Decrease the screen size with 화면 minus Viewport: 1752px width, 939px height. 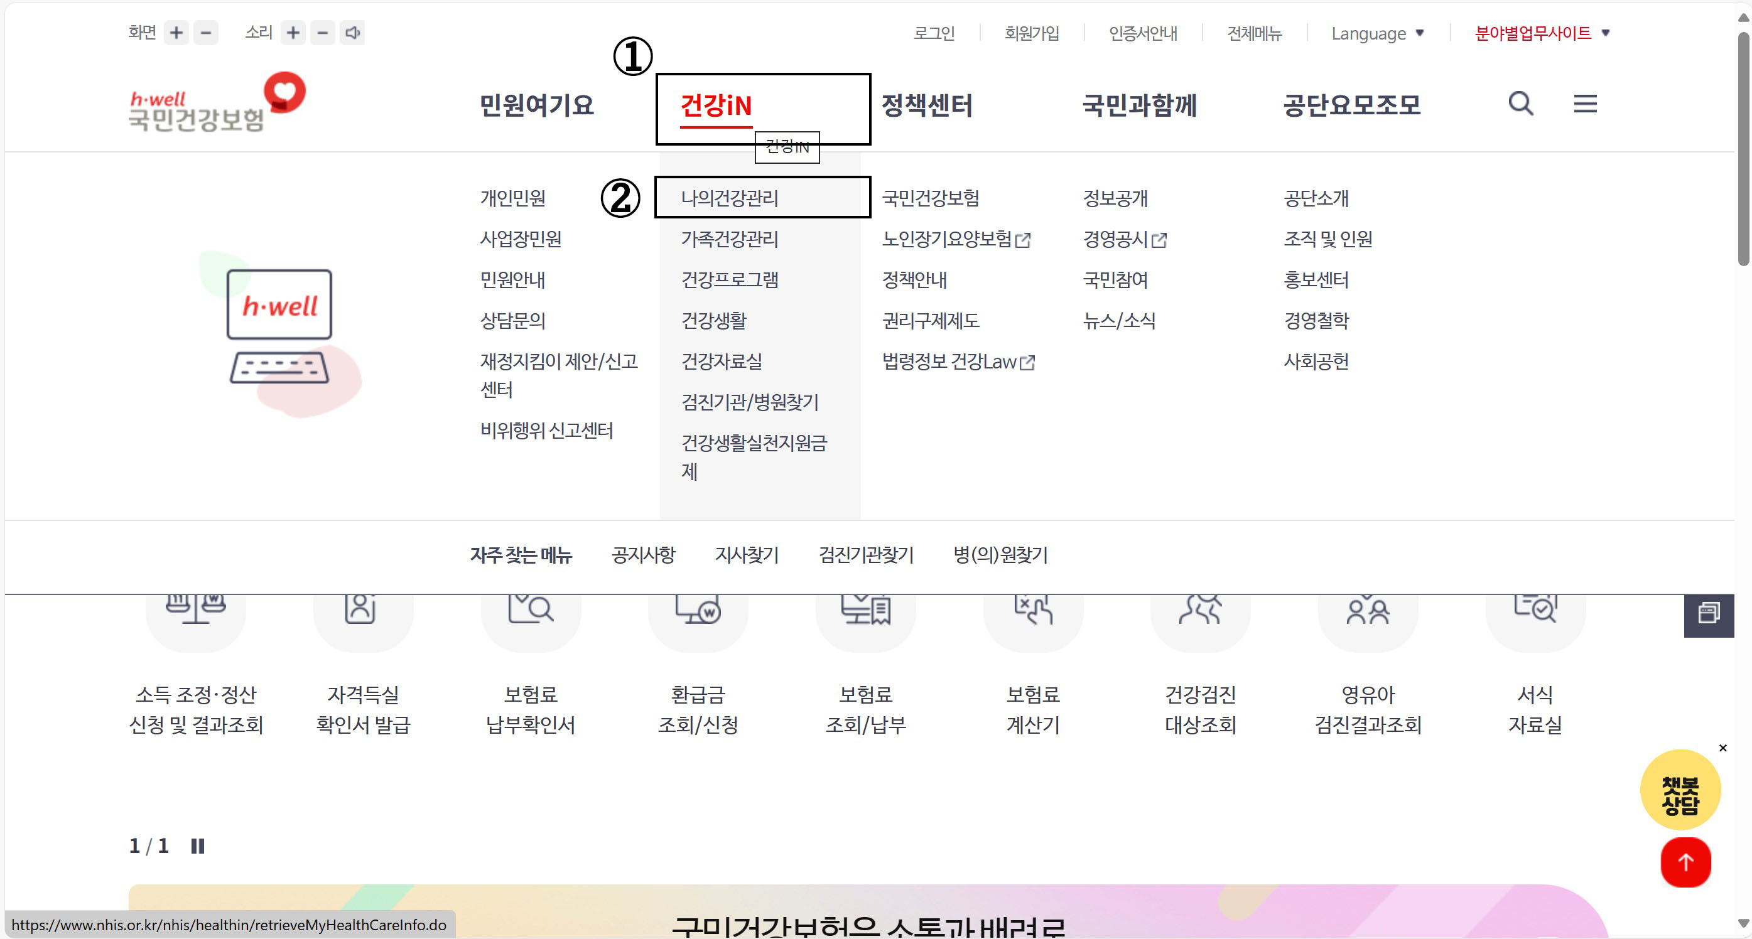point(206,33)
